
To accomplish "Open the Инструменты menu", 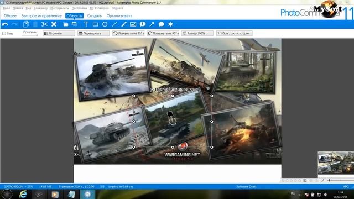I will pos(60,8).
